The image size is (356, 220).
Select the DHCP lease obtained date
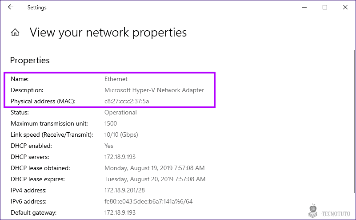click(x=154, y=168)
